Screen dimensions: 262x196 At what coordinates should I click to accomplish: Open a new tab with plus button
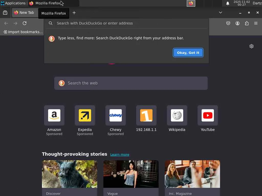pos(74,13)
